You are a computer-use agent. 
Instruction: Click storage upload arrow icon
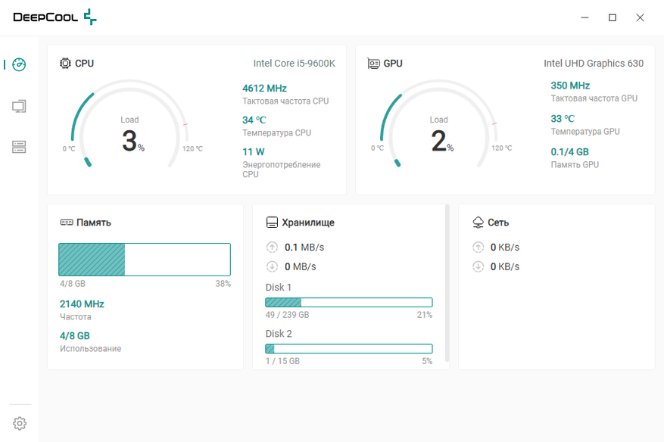272,247
